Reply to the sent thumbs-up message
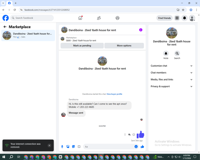Image resolution: width=200 pixels, height=160 pixels. click(x=129, y=134)
